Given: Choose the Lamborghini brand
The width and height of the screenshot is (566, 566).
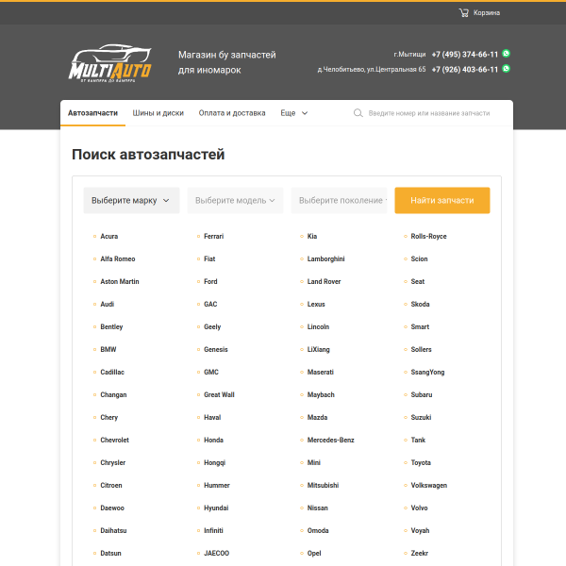Looking at the screenshot, I should tap(326, 259).
